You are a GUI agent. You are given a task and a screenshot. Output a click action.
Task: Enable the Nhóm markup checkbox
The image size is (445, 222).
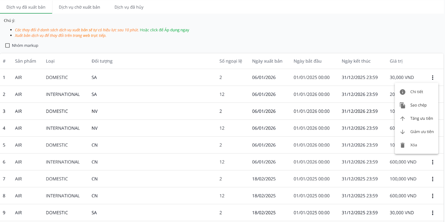[8, 46]
